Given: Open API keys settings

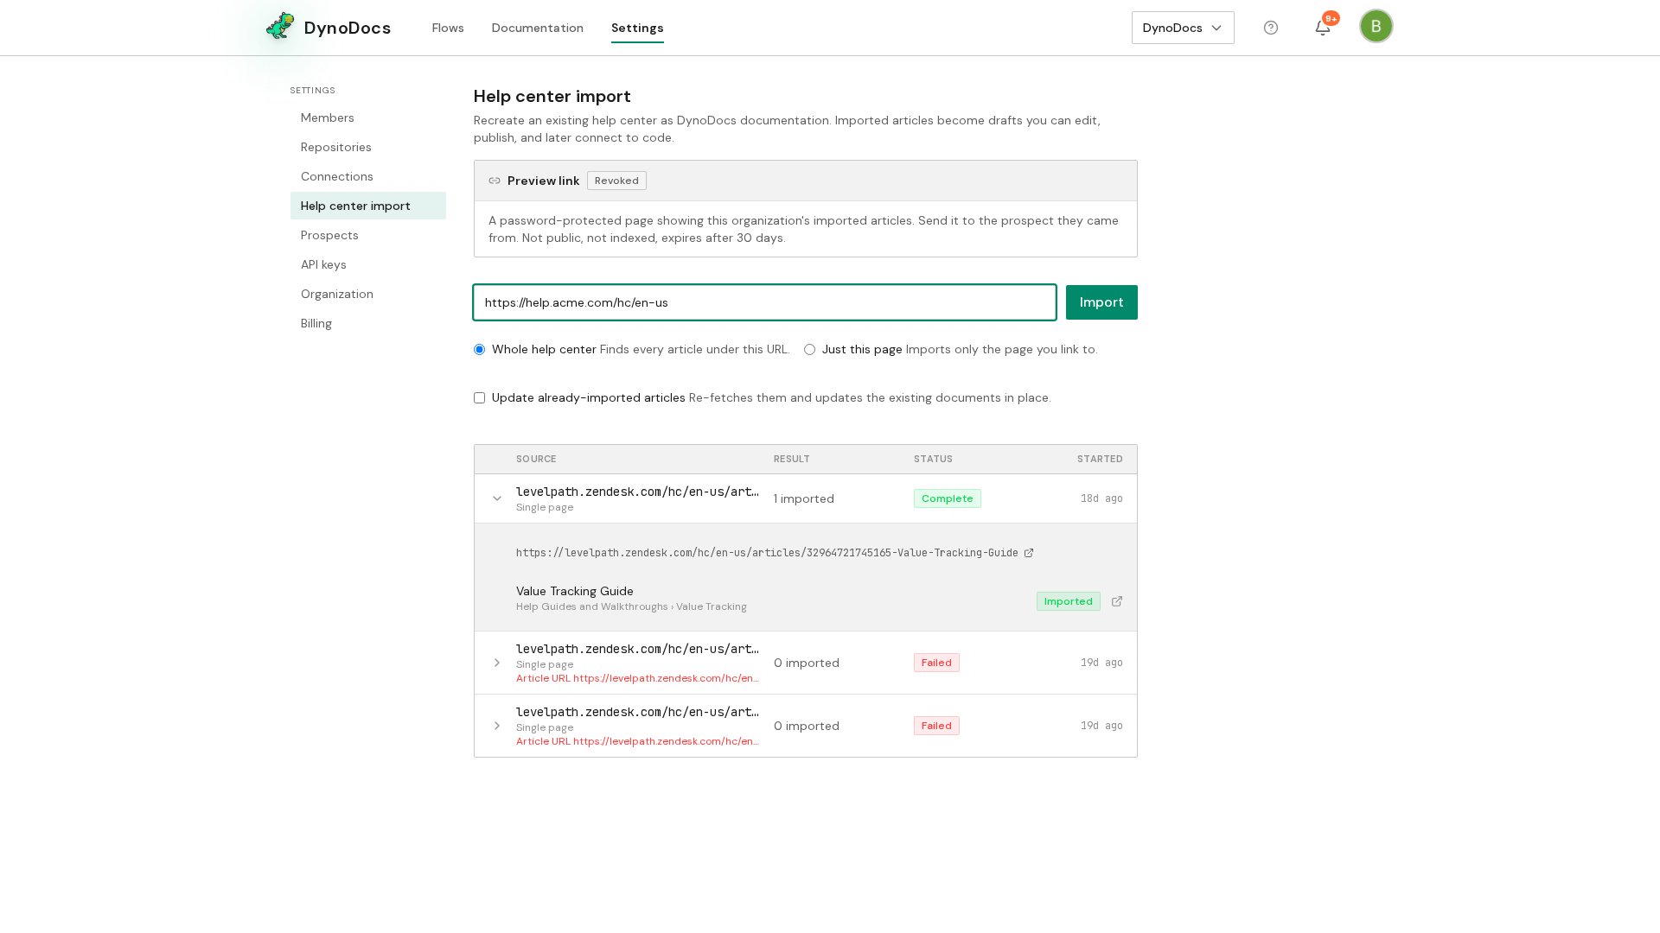Looking at the screenshot, I should click(x=368, y=264).
